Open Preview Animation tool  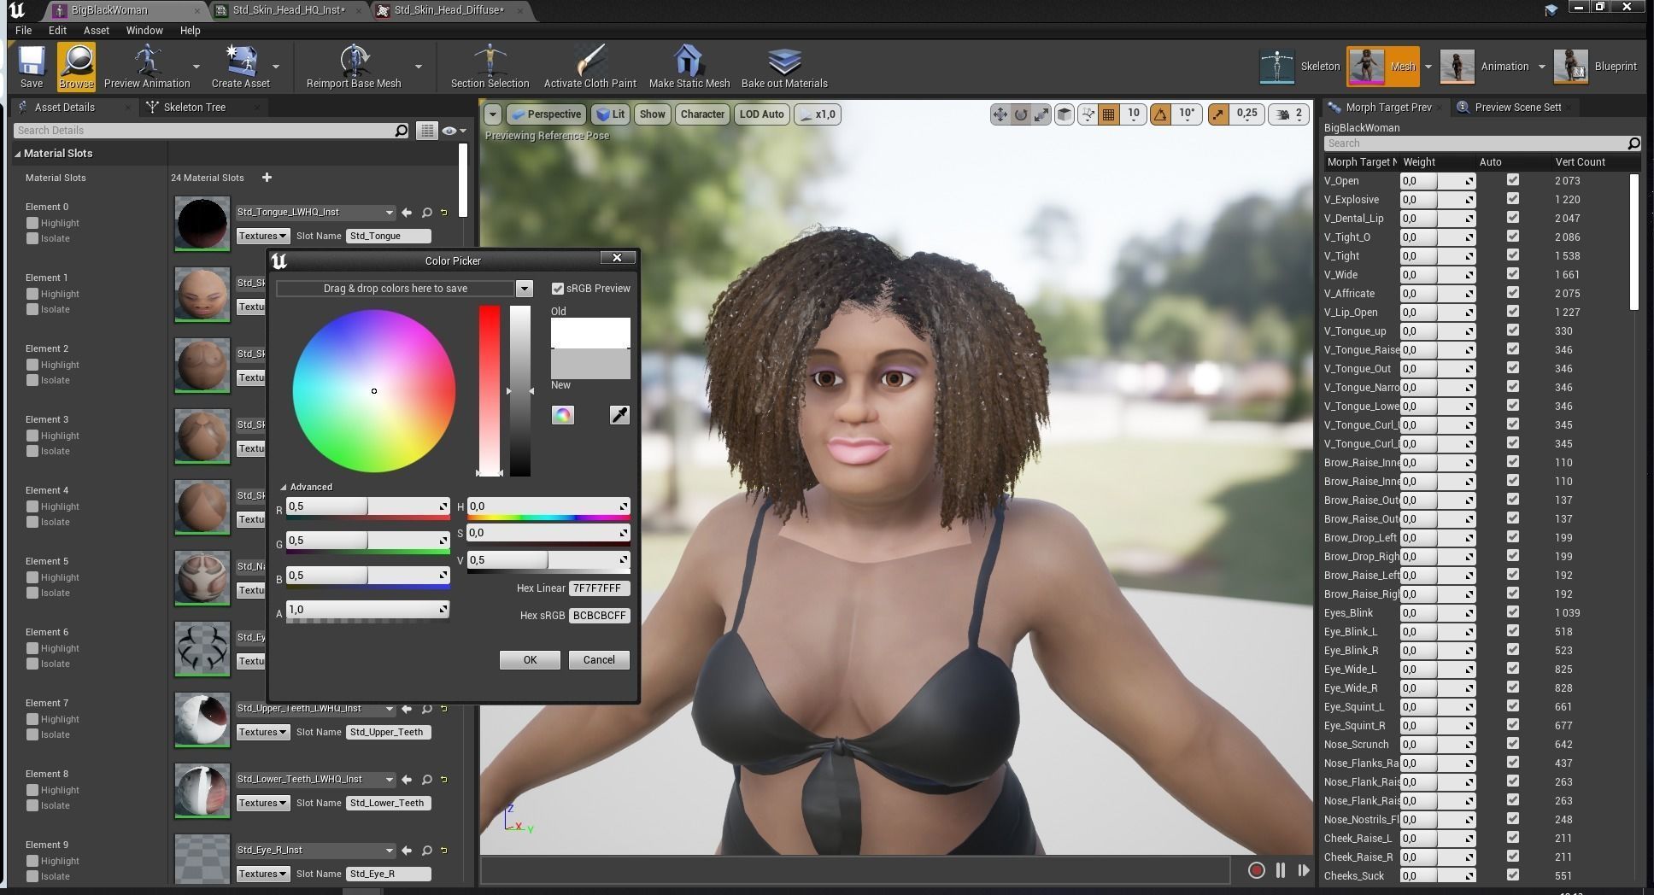pyautogui.click(x=147, y=67)
